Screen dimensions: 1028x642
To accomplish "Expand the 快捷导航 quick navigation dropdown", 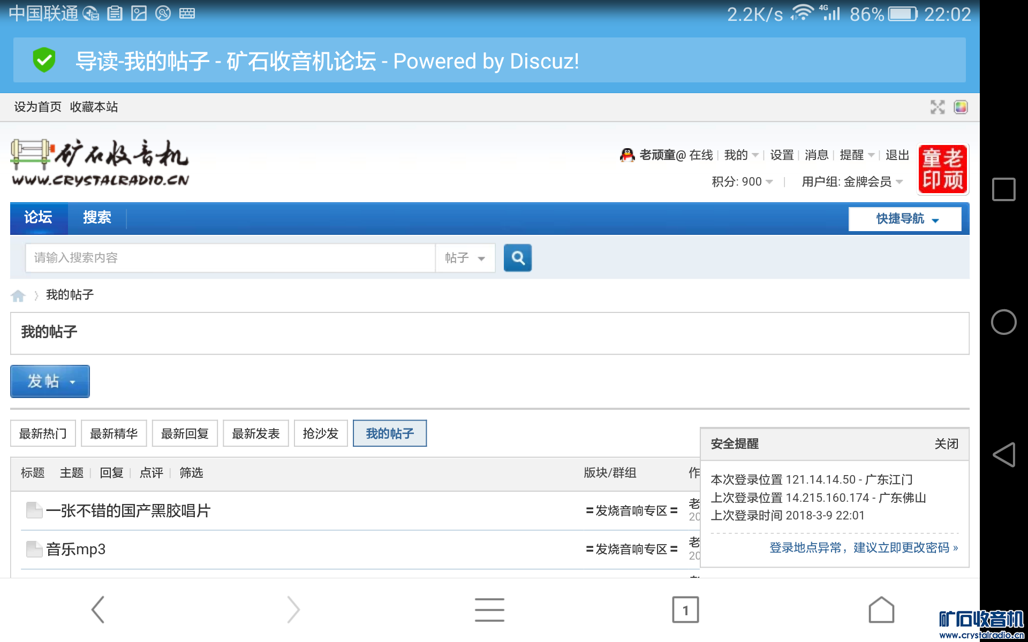I will (x=905, y=219).
